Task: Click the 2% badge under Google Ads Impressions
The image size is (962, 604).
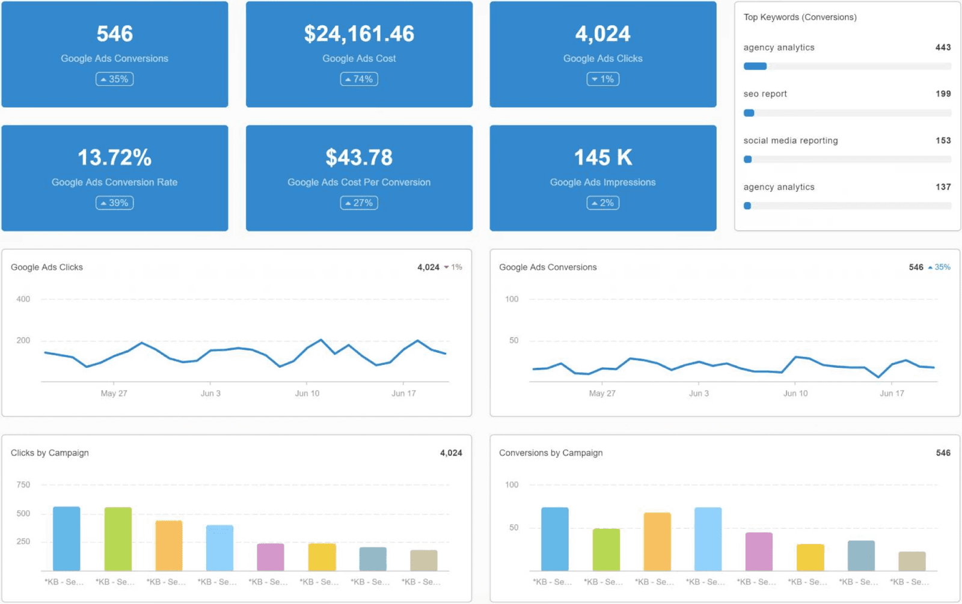Action: 602,203
